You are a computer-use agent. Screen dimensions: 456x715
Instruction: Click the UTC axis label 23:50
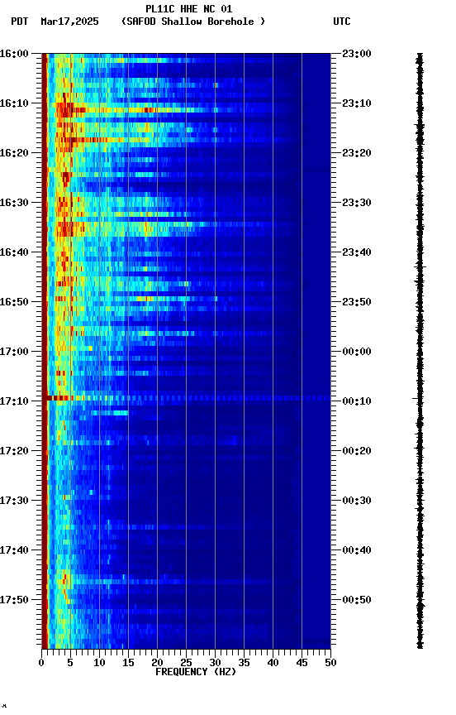[357, 302]
